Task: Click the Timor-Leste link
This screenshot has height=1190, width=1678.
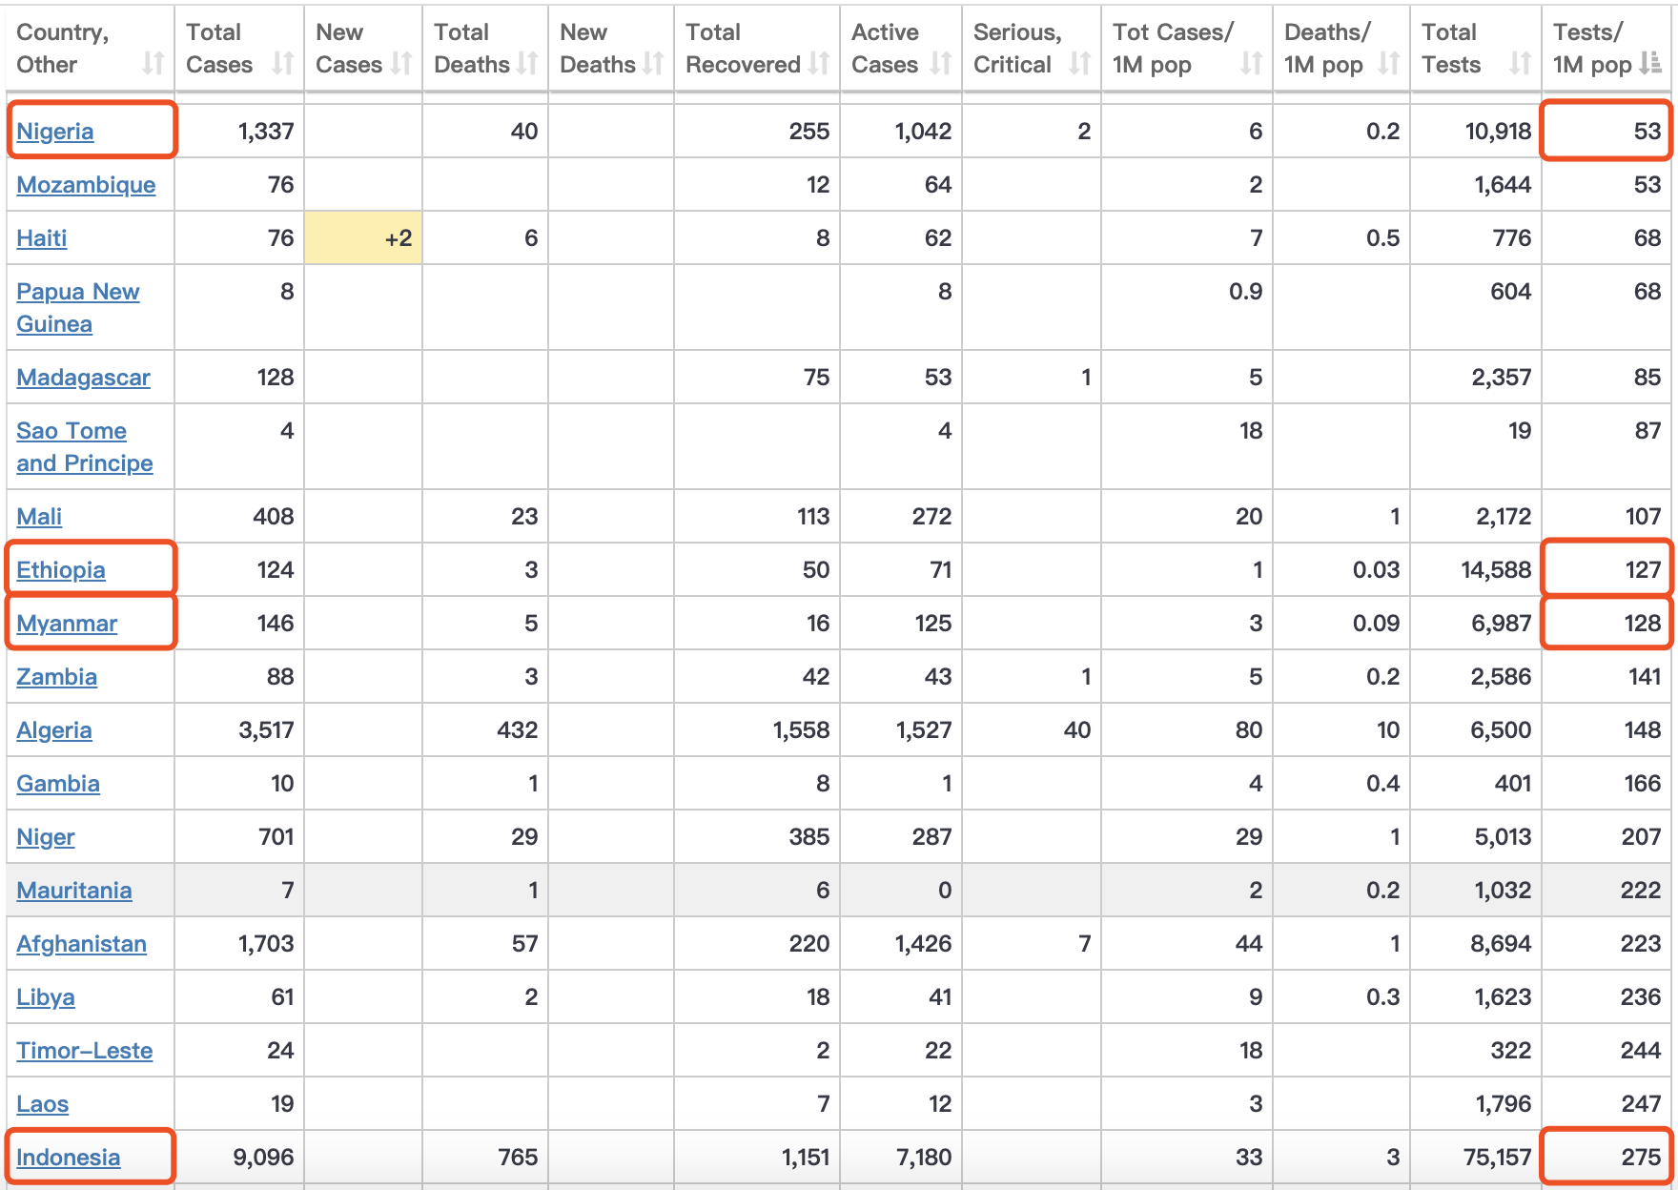Action: coord(85,1051)
